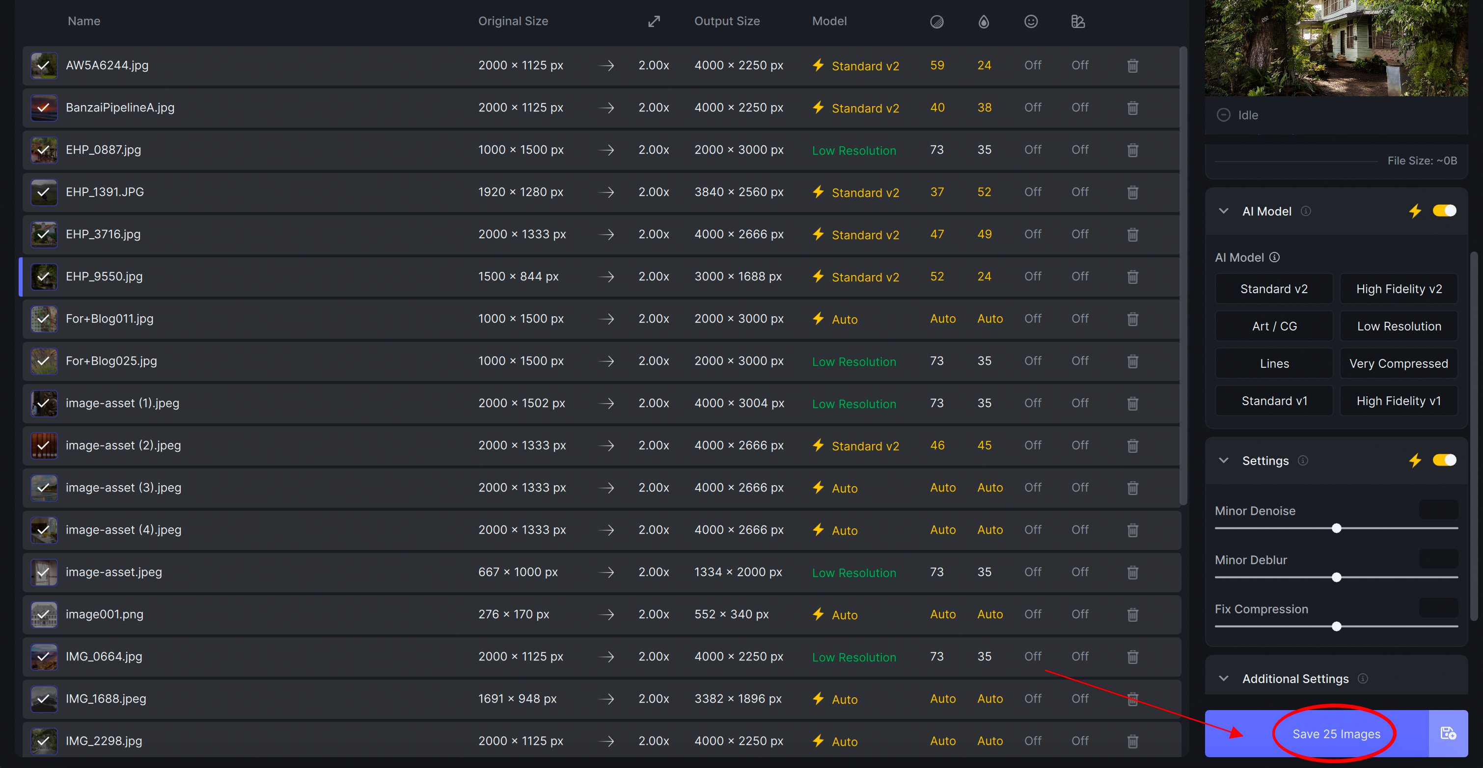The image size is (1483, 768).
Task: Delete AW5A6244.jpg using its trash icon
Action: (x=1132, y=66)
